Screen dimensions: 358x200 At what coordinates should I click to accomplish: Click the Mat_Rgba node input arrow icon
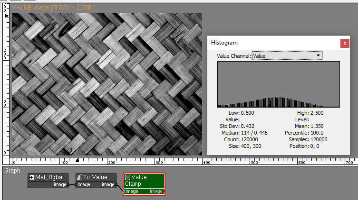pyautogui.click(x=31, y=177)
